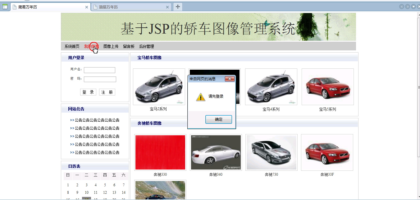420x200 pixels.
Task: Open the 奔驰33F red car thumbnail
Action: [x=327, y=152]
